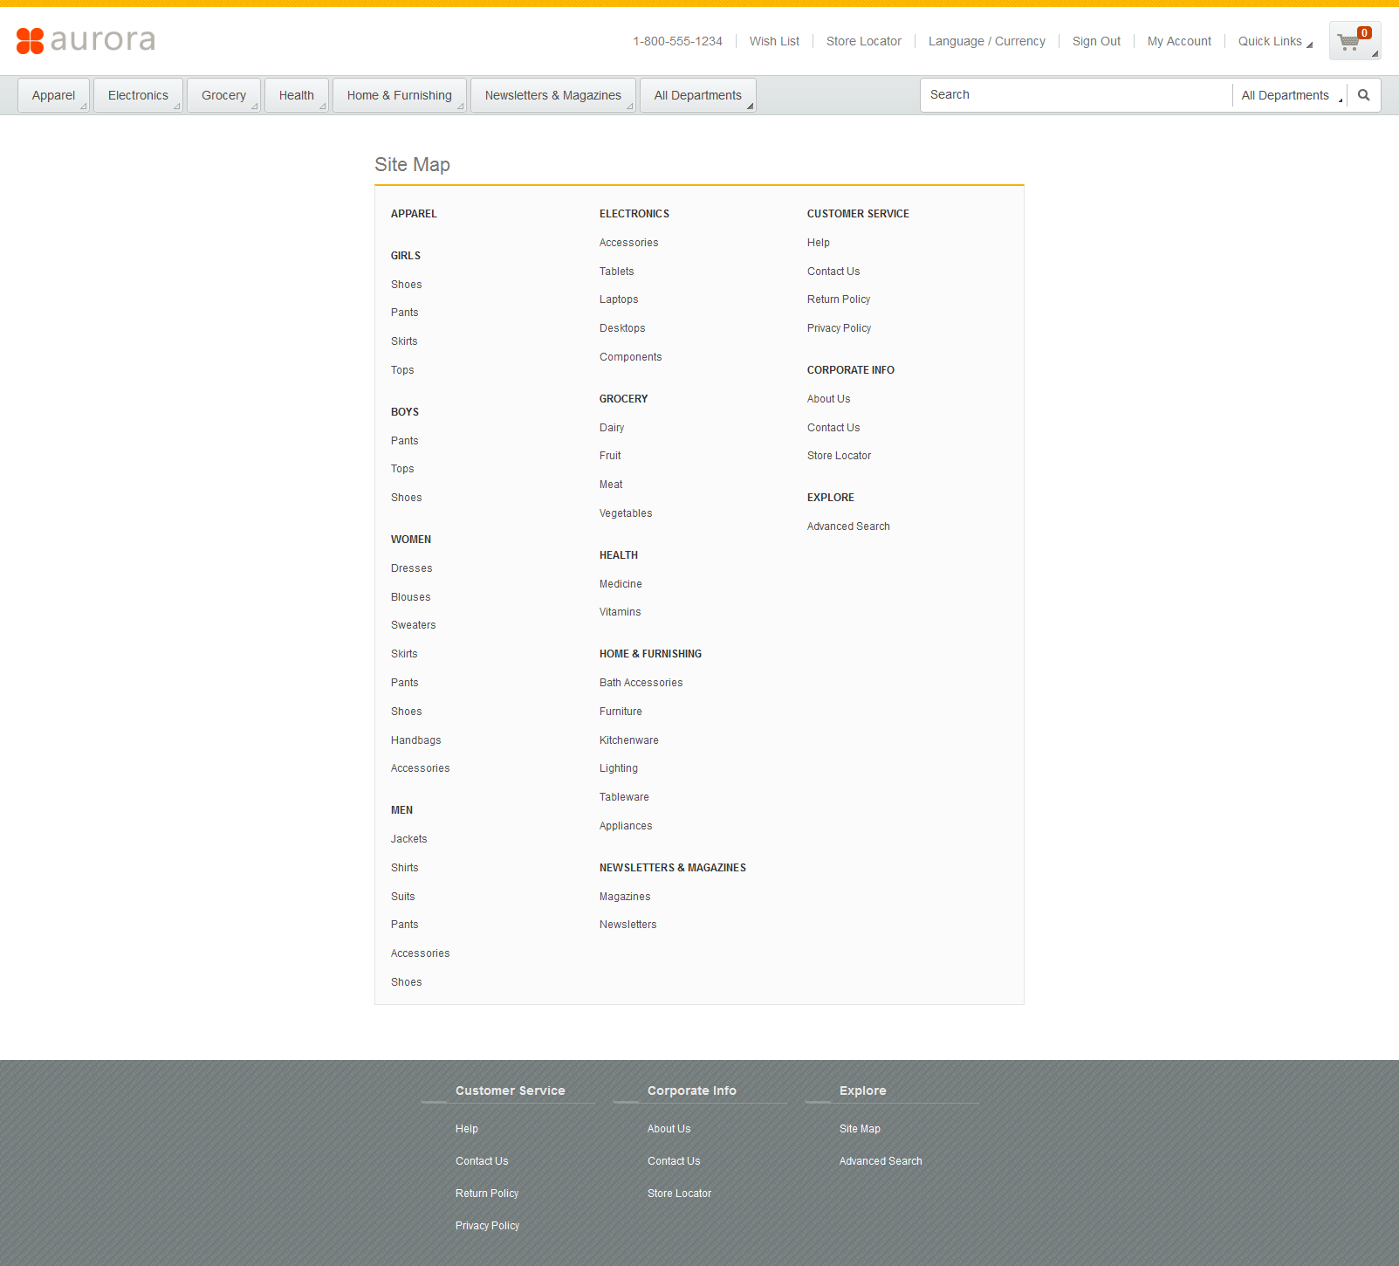Open the shopping cart icon

1354,41
